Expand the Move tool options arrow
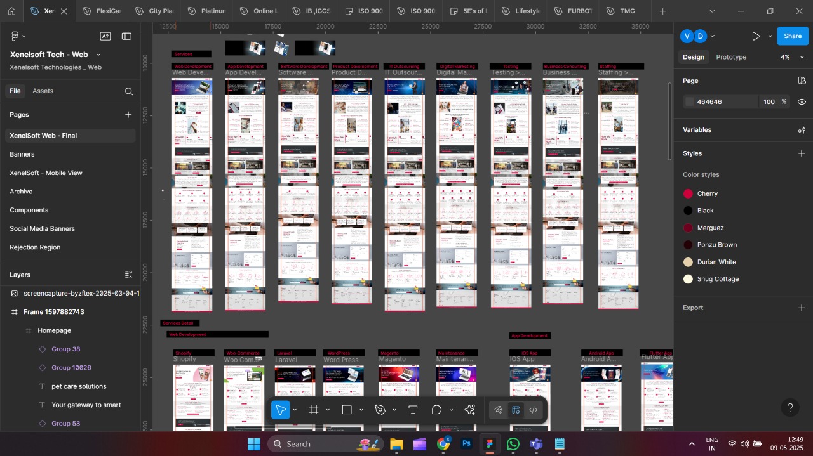 tap(295, 410)
